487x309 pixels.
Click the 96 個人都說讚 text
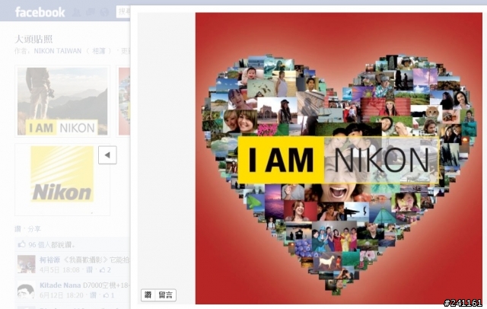click(52, 245)
